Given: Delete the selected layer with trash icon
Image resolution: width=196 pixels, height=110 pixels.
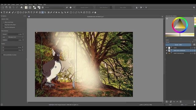Looking at the screenshot, I should pos(194,102).
